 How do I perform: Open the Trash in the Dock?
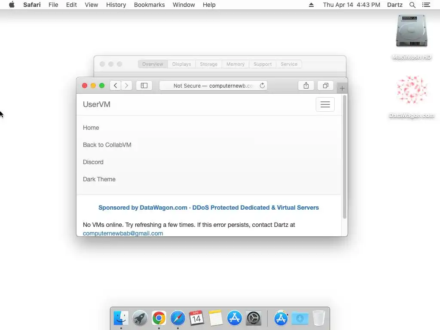(x=319, y=318)
